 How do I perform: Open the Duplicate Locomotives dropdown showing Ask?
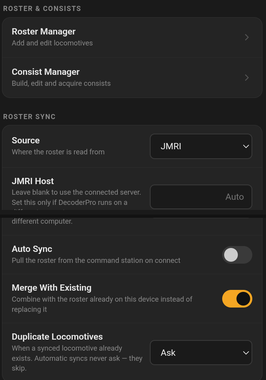tap(201, 353)
